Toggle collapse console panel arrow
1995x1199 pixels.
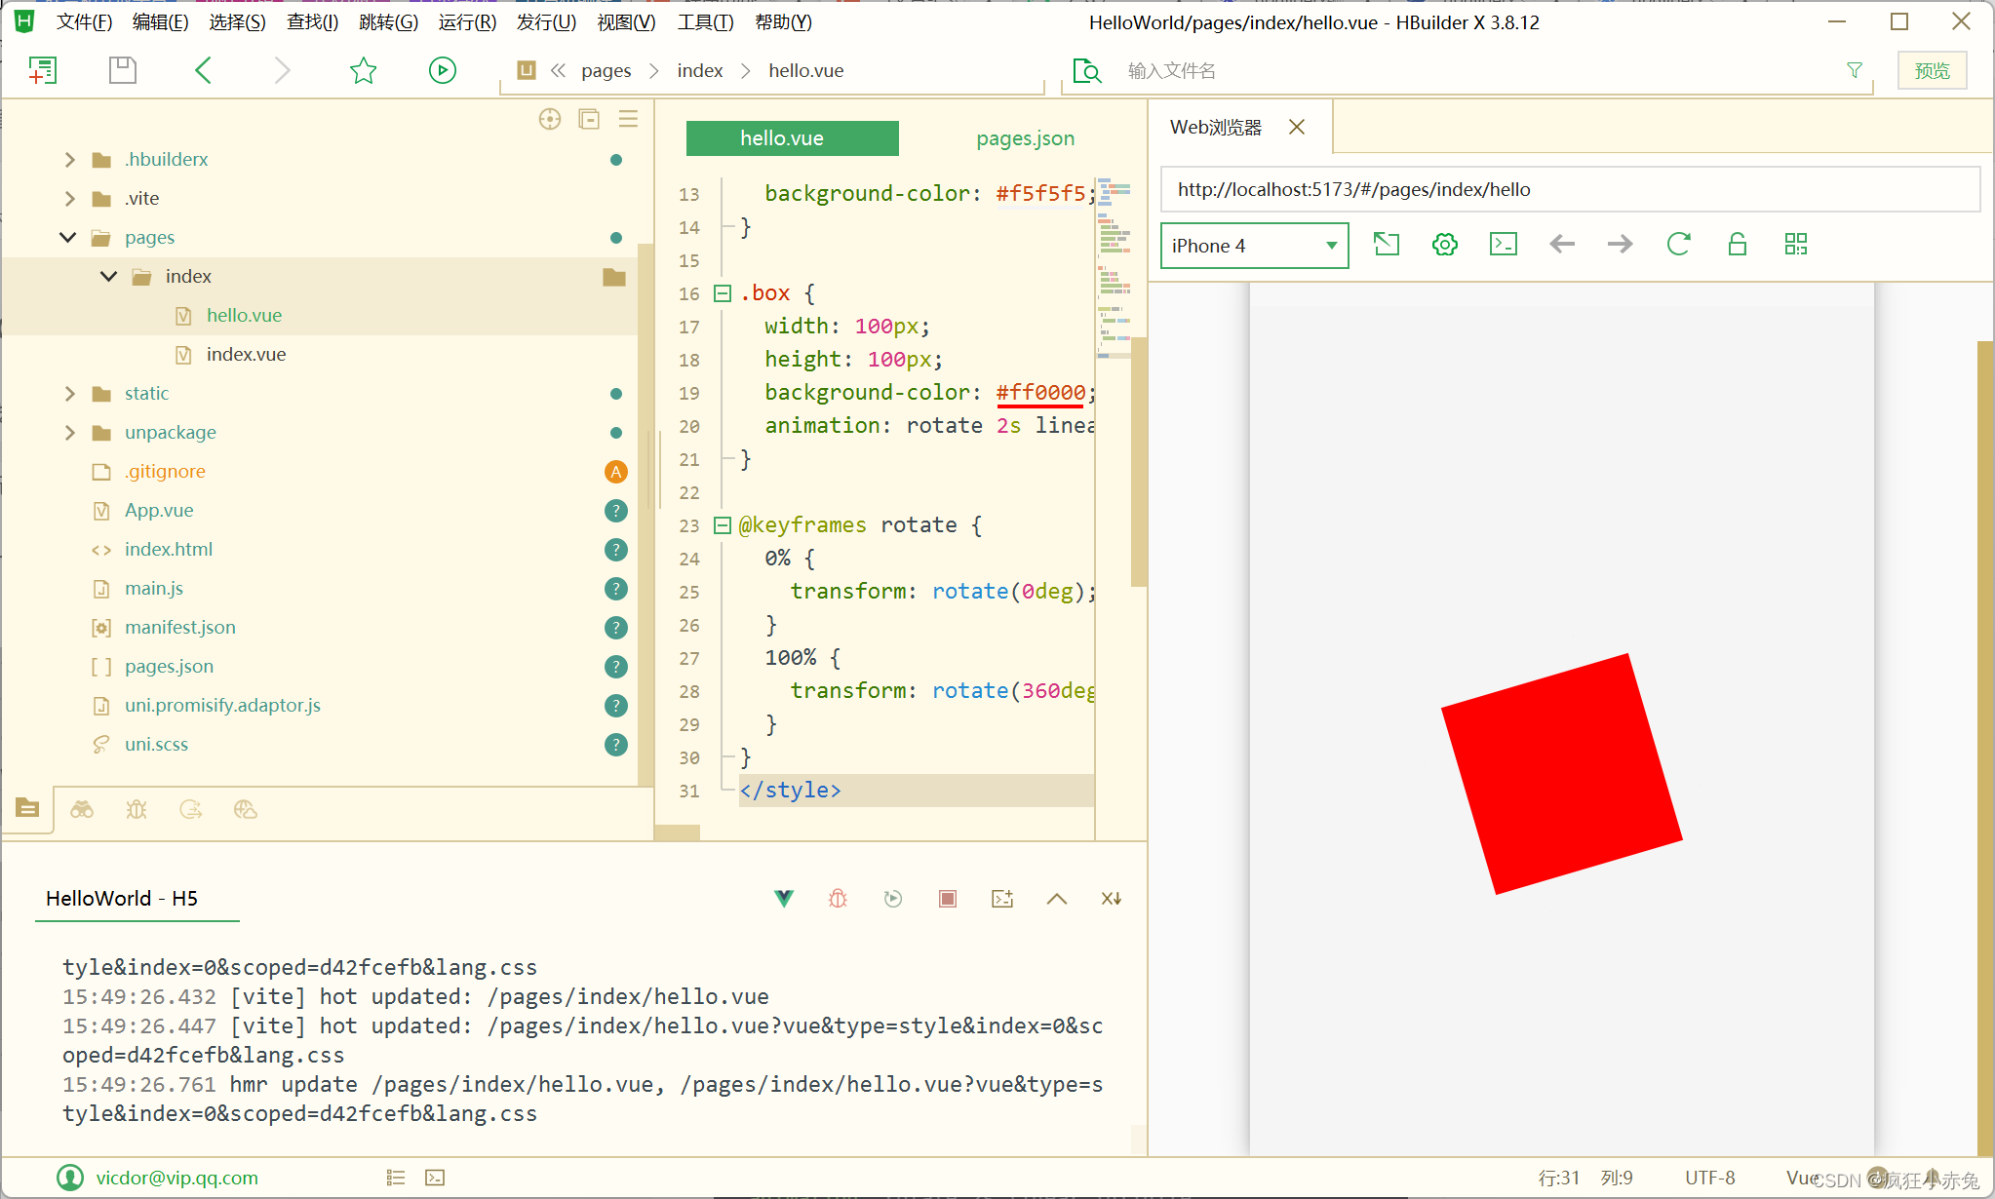point(1057,897)
